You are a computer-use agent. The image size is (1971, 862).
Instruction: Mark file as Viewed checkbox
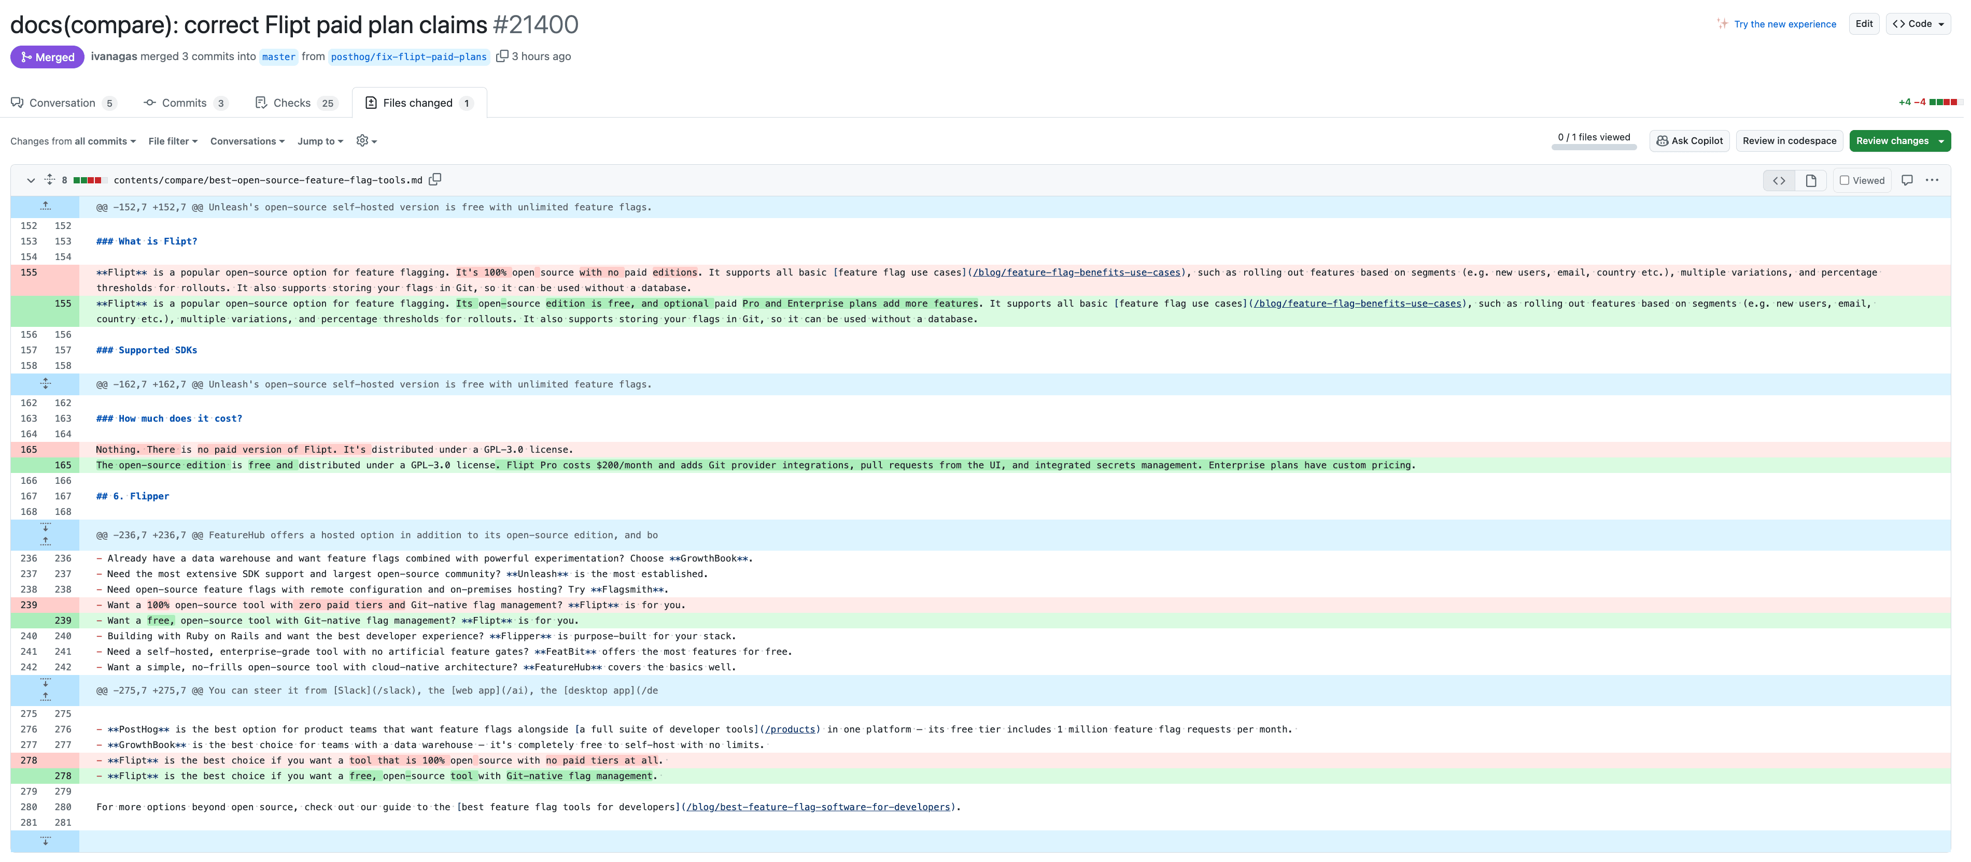[x=1845, y=180]
